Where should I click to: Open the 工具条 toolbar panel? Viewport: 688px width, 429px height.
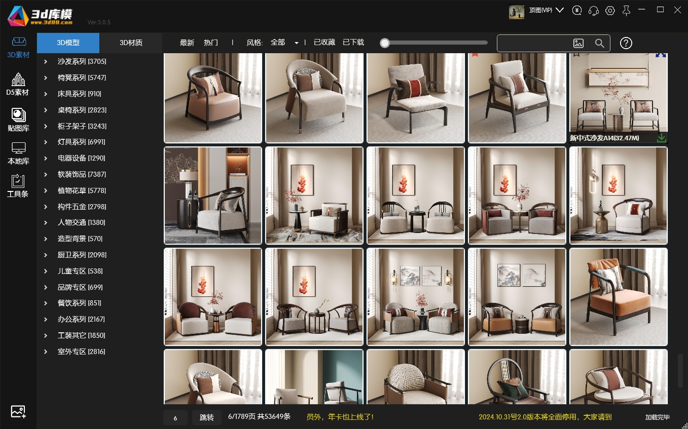tap(18, 186)
